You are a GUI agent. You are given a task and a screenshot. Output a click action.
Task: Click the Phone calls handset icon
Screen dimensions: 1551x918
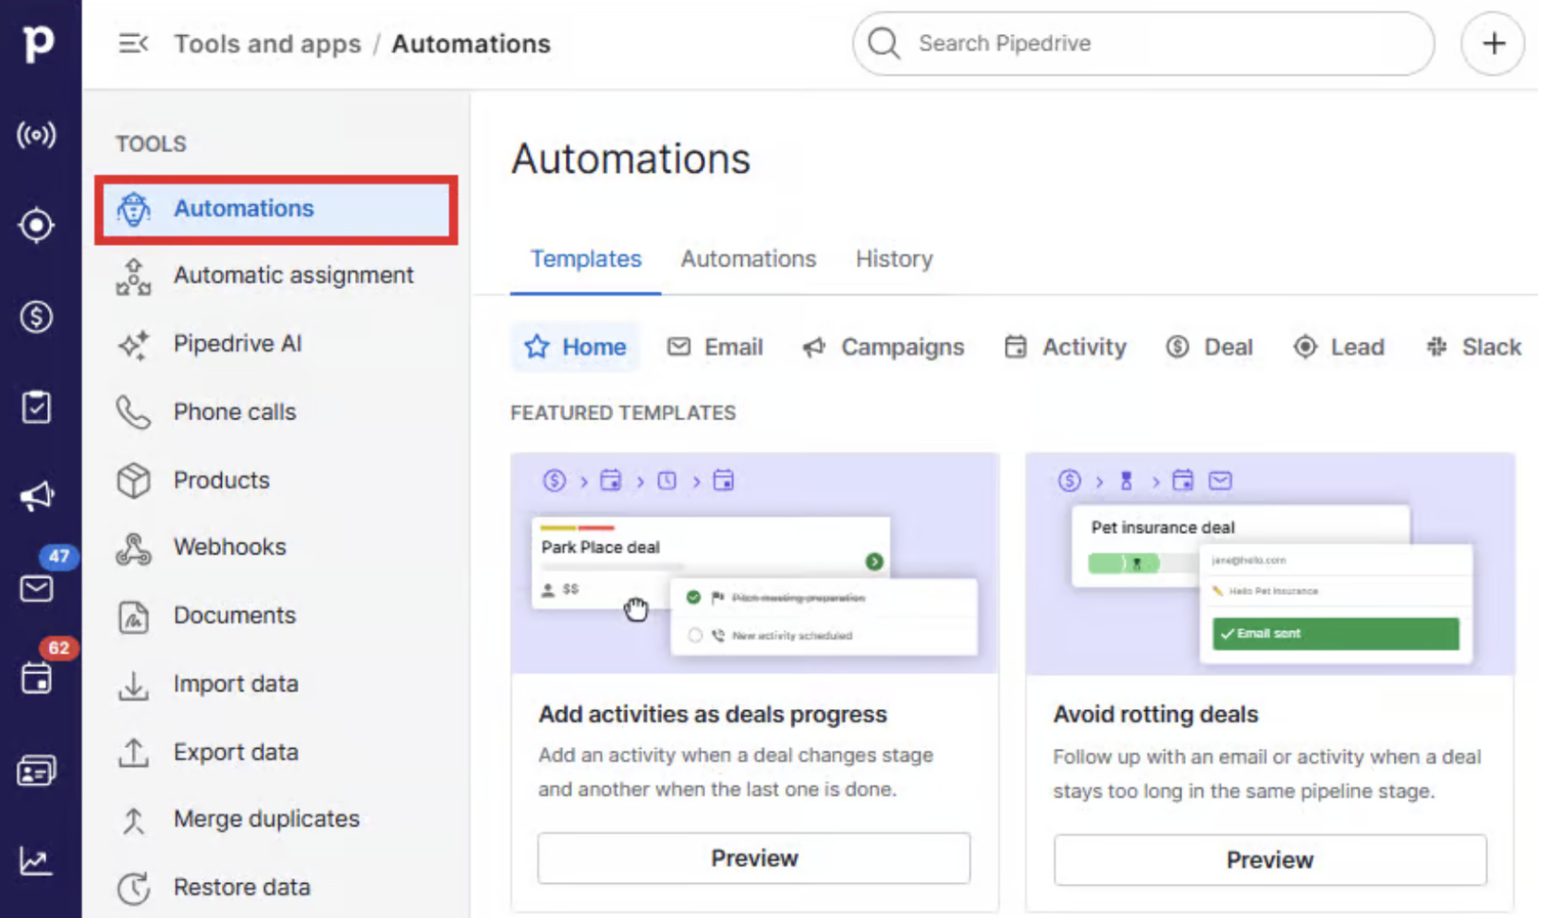point(134,412)
